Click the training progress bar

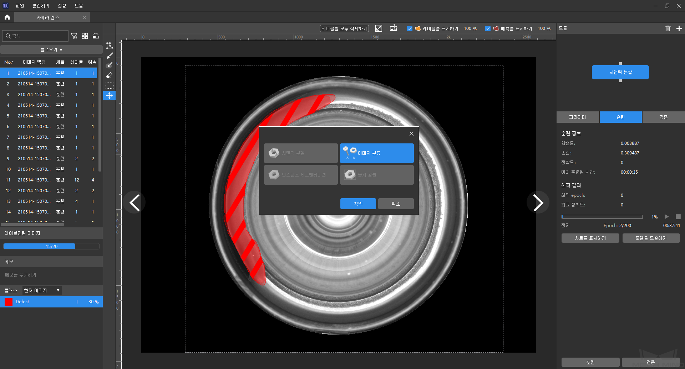(x=602, y=217)
